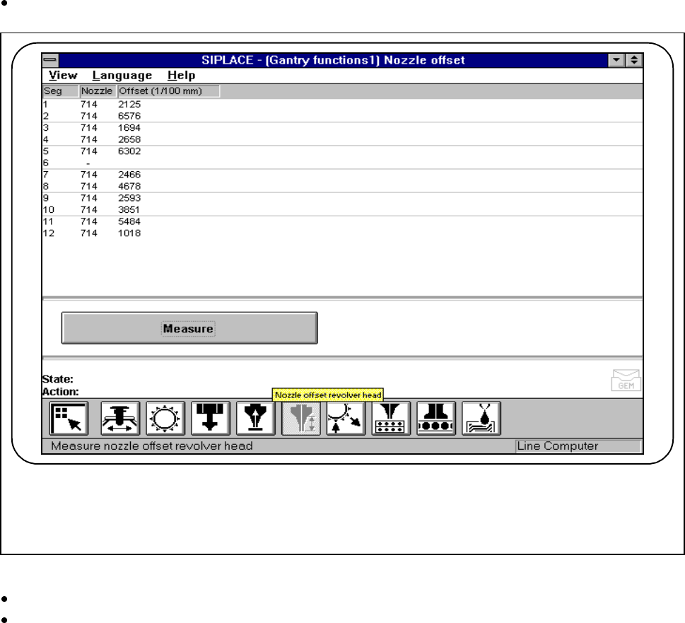Select the Nozzle offset revolver head icon
685x623 pixels.
(x=301, y=419)
